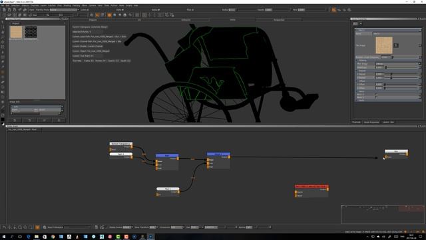Open the Layers tab in right panel
The image size is (426, 240).
[388, 122]
